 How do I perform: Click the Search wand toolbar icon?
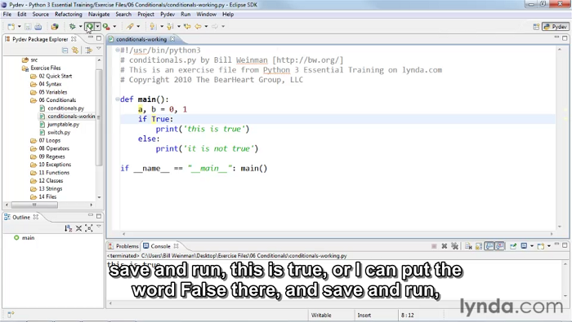pyautogui.click(x=130, y=27)
